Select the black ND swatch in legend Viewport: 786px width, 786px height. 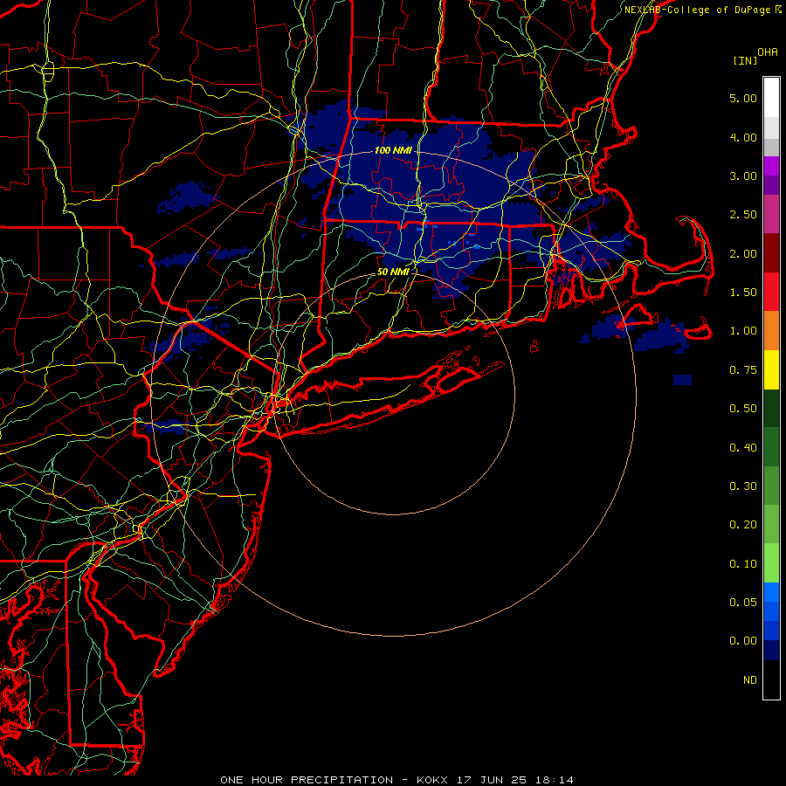pos(771,679)
